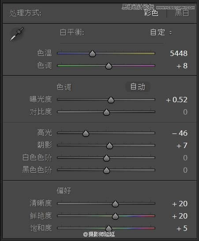Viewport: 199px width, 241px height.
Task: Click the 鲜艳度 vibrance slider handle
Action: point(115,216)
